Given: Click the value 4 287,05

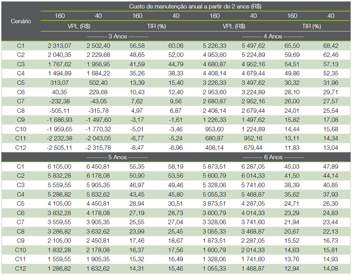Looking at the screenshot, I should [x=253, y=204].
